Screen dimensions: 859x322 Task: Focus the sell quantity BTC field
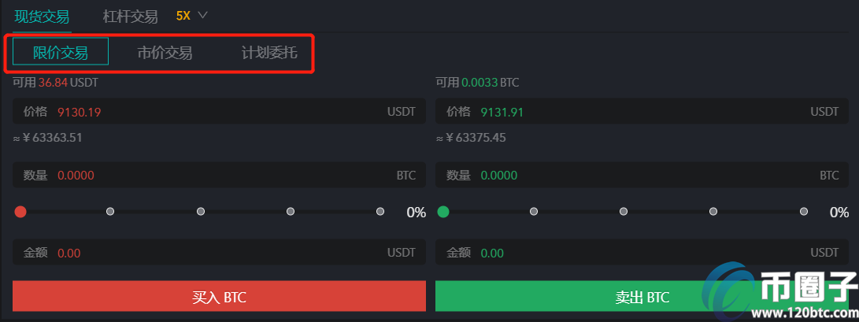(642, 176)
